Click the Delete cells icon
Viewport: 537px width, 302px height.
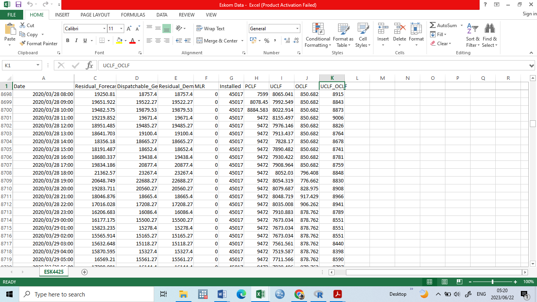(399, 29)
